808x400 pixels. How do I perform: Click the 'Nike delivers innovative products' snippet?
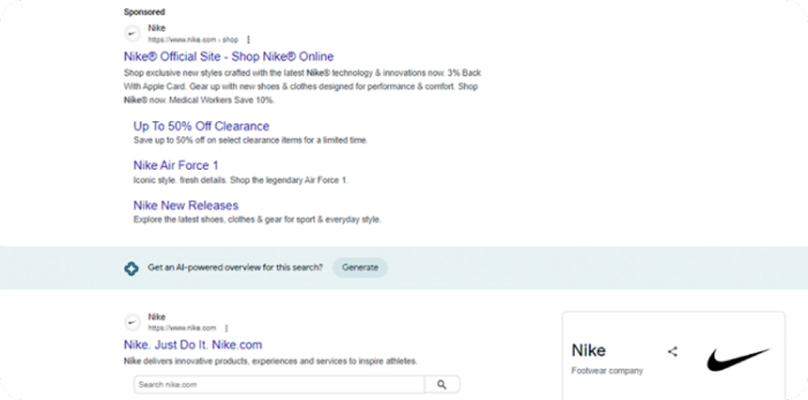[x=271, y=361]
